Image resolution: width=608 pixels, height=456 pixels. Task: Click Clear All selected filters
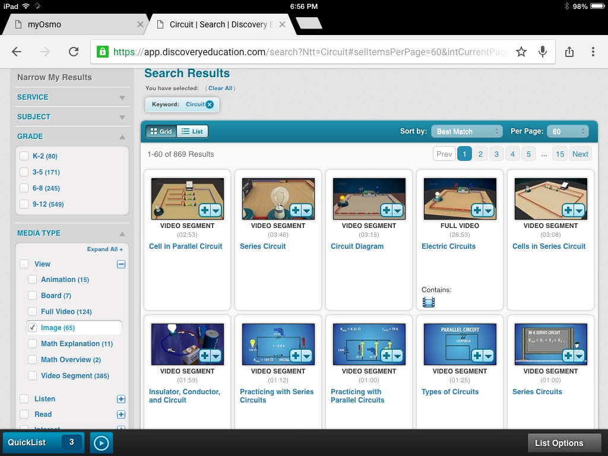pos(220,88)
